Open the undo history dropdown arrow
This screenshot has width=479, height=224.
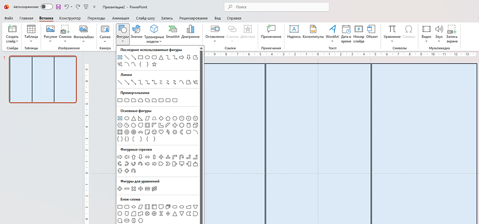pyautogui.click(x=71, y=6)
